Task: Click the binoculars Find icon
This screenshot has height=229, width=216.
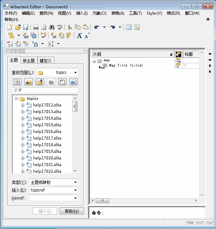Action: click(52, 27)
